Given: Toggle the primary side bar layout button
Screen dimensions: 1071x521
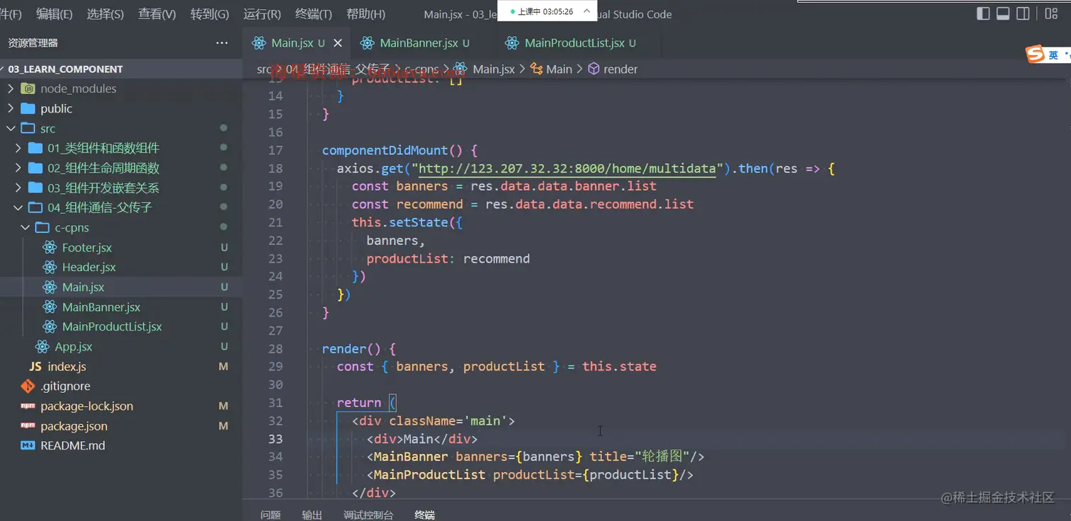Looking at the screenshot, I should coord(983,13).
